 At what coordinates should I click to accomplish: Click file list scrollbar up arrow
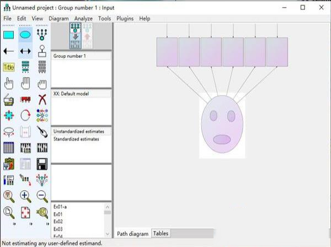108,207
